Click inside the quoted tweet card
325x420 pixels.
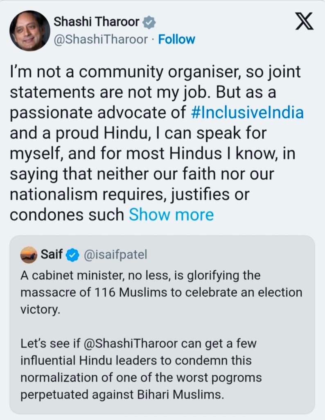[x=162, y=324]
